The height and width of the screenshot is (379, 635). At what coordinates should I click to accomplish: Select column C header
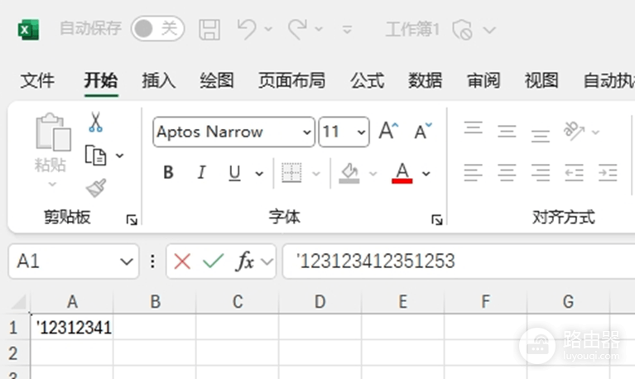tap(238, 302)
